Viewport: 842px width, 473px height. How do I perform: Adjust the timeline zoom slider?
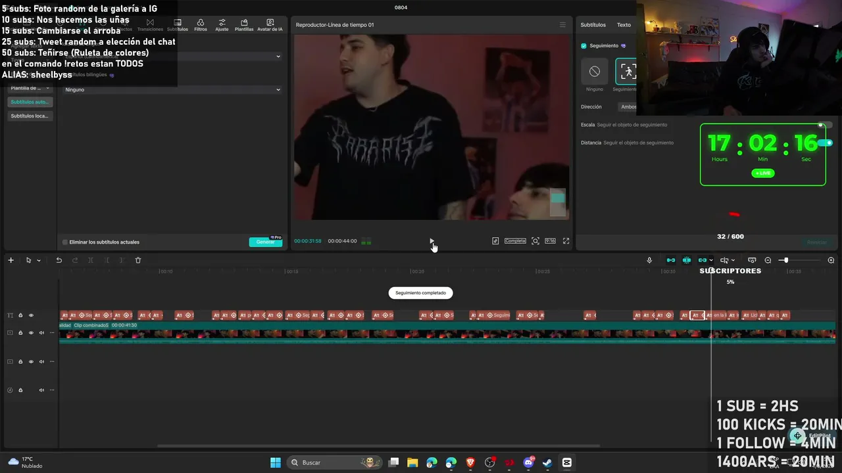pyautogui.click(x=785, y=260)
